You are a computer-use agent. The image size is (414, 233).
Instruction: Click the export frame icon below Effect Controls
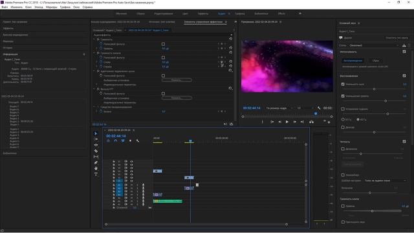[232, 124]
